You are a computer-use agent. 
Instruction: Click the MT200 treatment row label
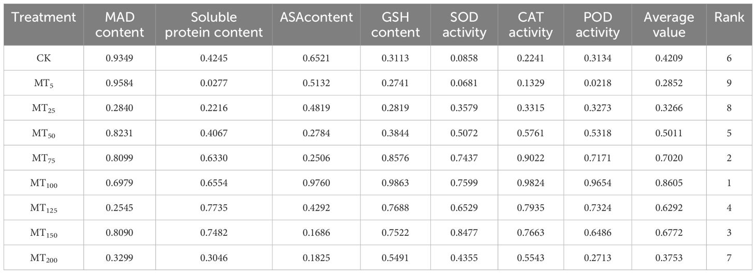[x=43, y=258]
